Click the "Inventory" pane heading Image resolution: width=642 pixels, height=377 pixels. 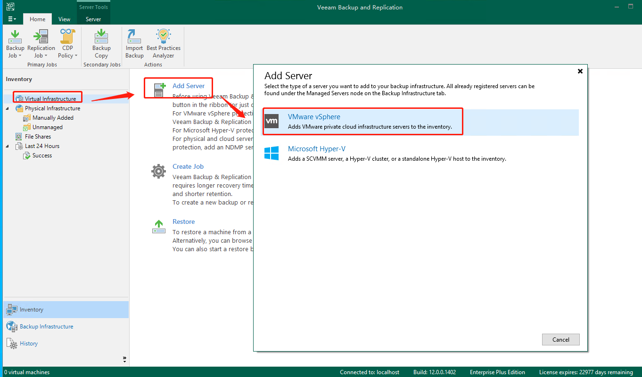tap(19, 79)
